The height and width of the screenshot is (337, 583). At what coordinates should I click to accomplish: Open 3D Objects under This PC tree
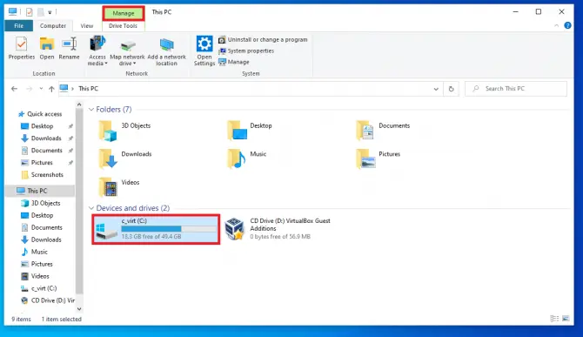pyautogui.click(x=45, y=203)
